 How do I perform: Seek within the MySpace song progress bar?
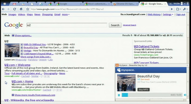152,95
